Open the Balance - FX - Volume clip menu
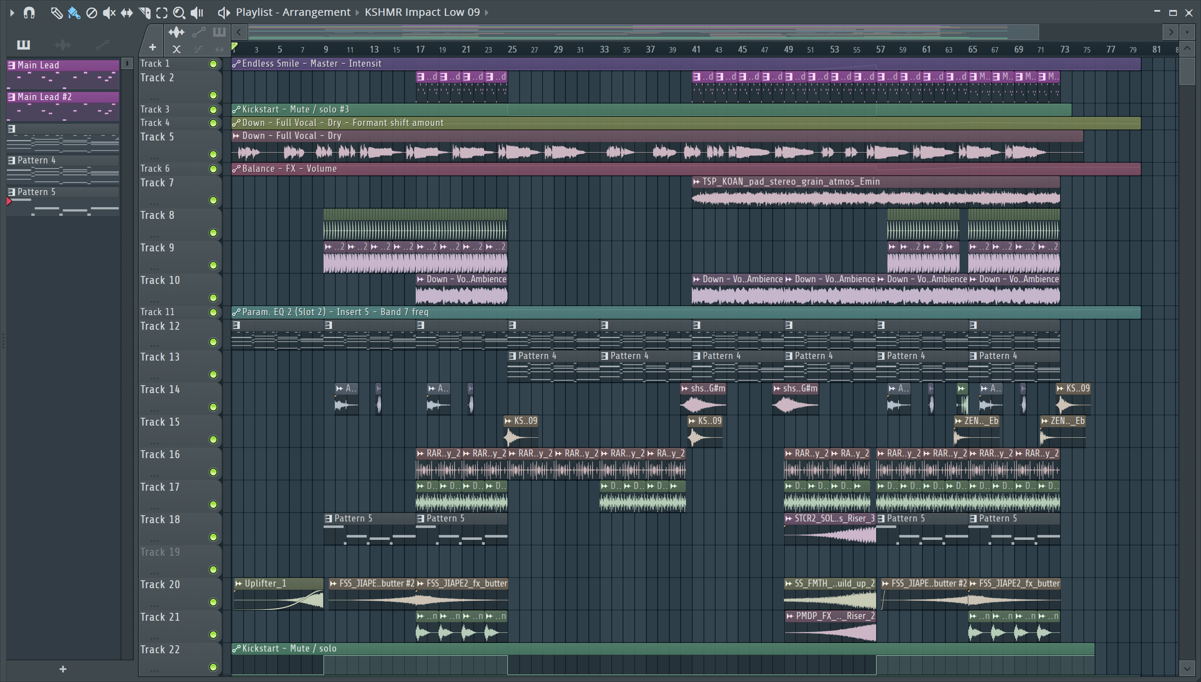 click(236, 169)
